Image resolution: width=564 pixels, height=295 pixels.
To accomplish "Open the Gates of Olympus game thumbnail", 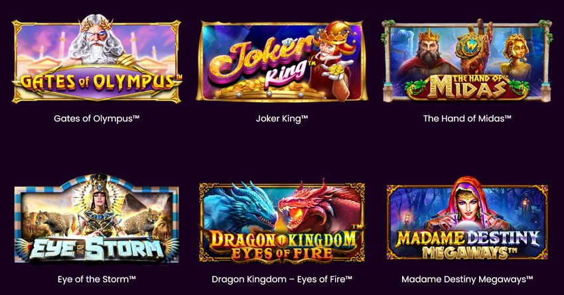I will tap(96, 59).
